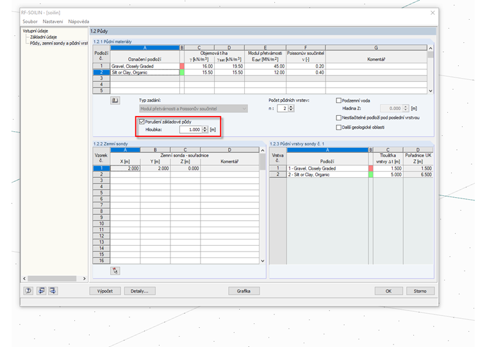This screenshot has width=487, height=347.
Task: Select Půdy, zemní sondy a půdní vrstvy item
Action: click(x=59, y=43)
